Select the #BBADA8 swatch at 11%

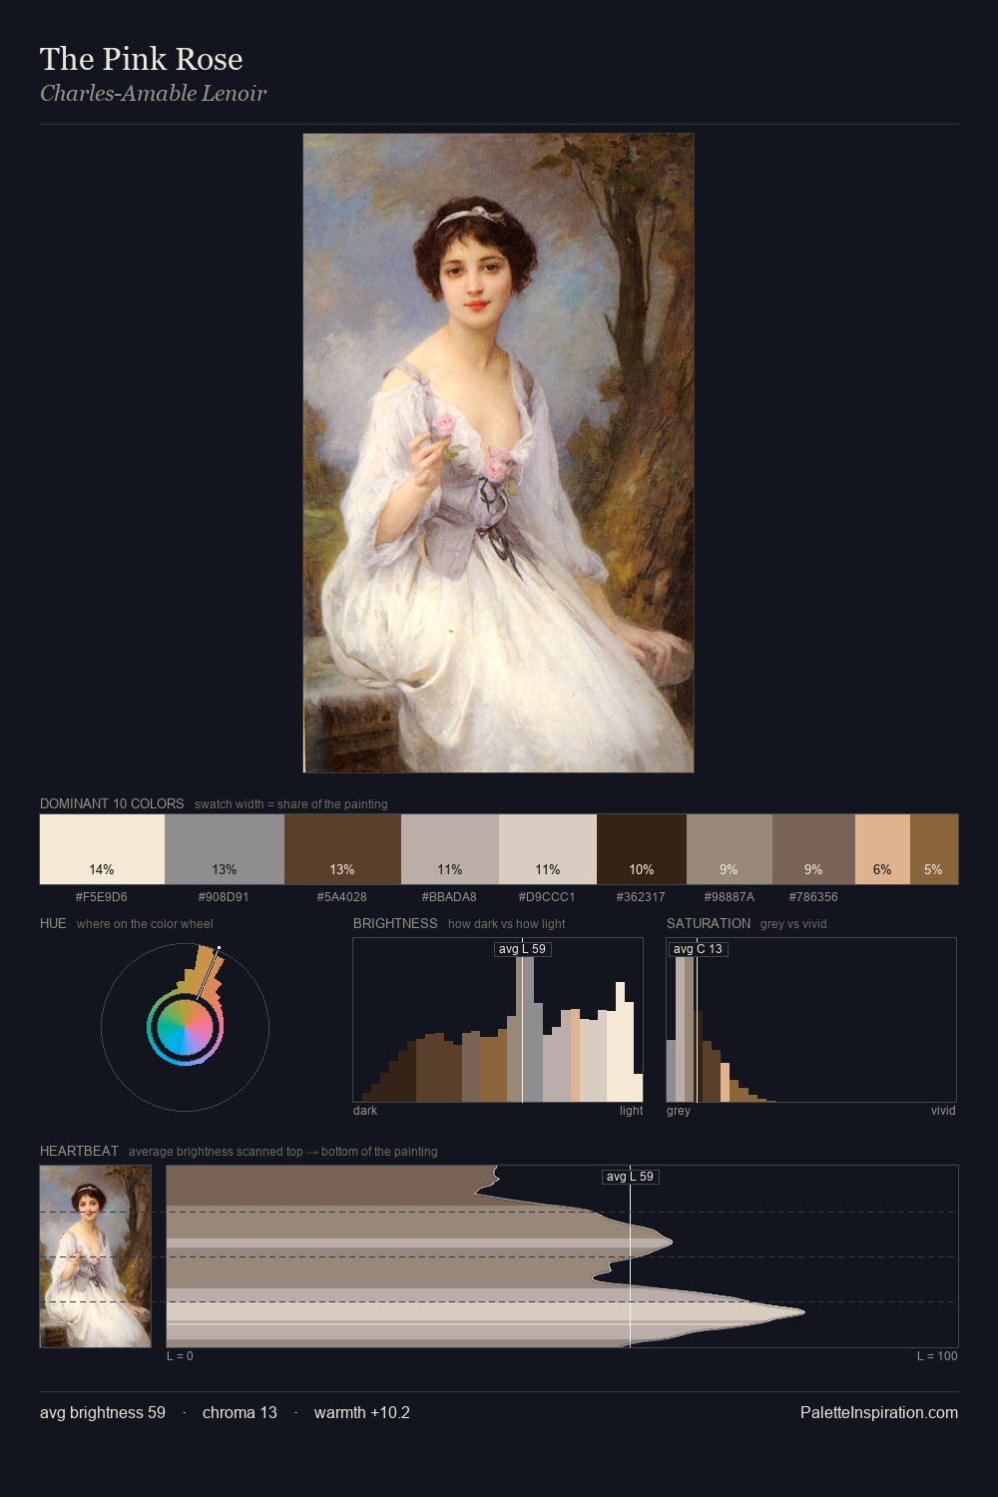click(x=450, y=849)
